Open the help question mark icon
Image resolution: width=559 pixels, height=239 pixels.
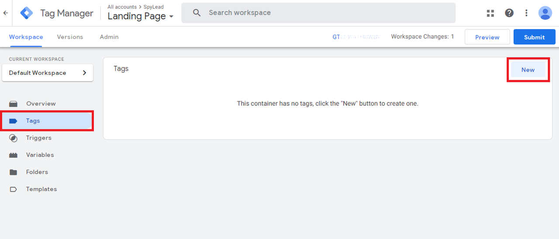pos(509,13)
